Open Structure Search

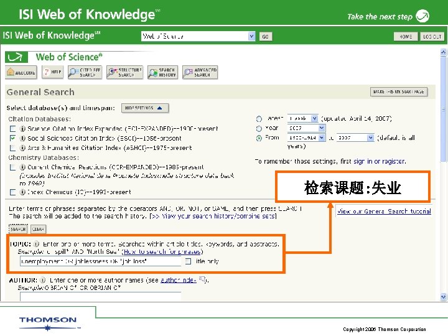pyautogui.click(x=124, y=72)
